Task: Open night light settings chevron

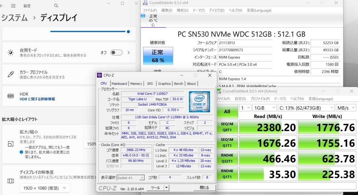Action: [129, 53]
